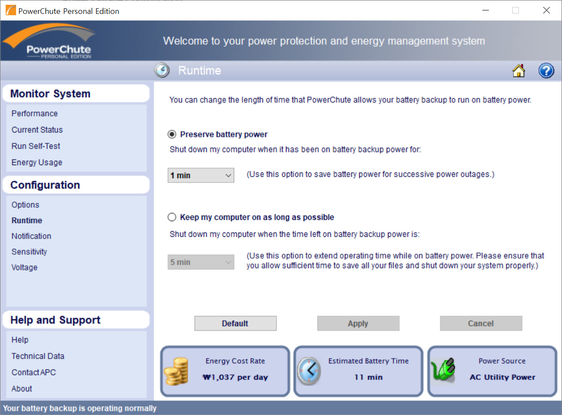This screenshot has width=562, height=415.
Task: Open Notification settings
Action: 31,236
